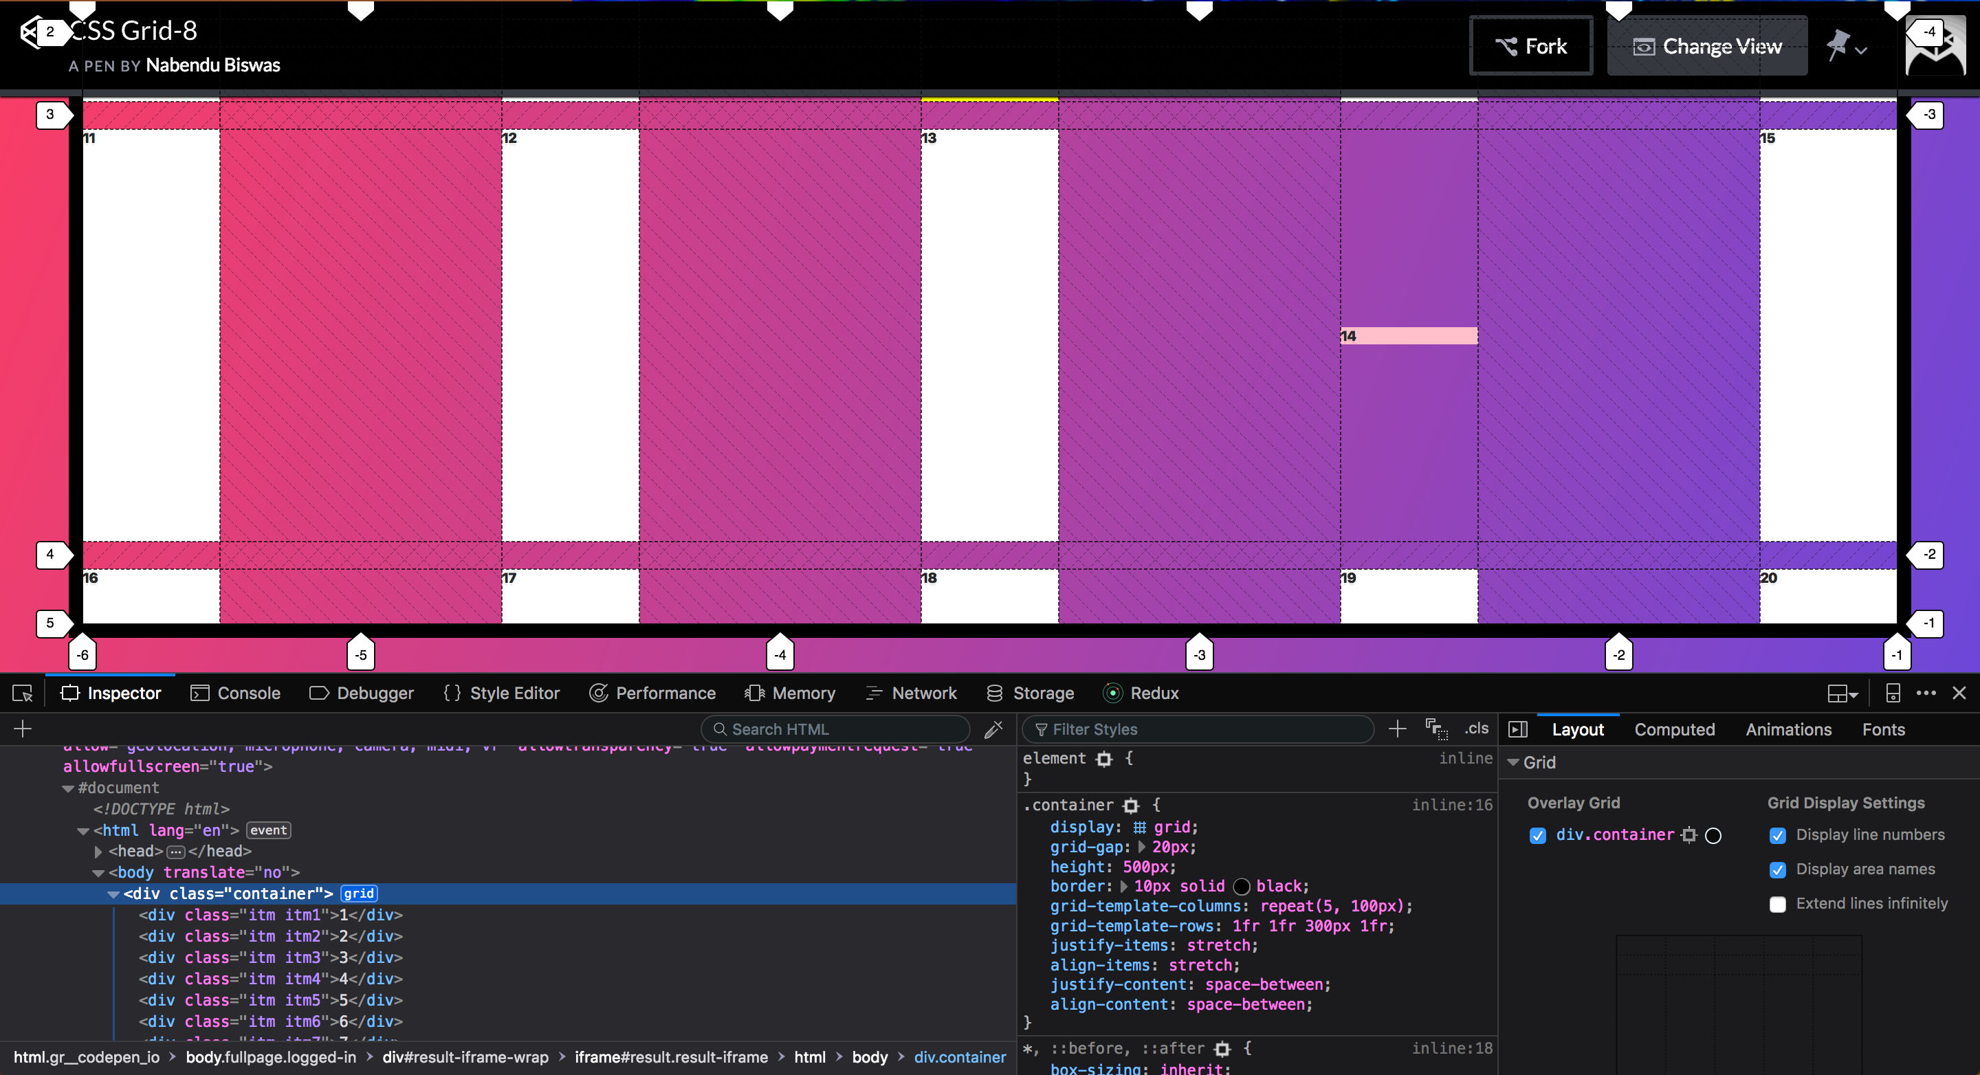The width and height of the screenshot is (1980, 1075).
Task: Click the grid badge on container div
Action: pos(359,894)
